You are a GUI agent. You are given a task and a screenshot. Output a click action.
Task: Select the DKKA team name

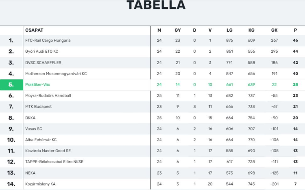[x=30, y=118]
